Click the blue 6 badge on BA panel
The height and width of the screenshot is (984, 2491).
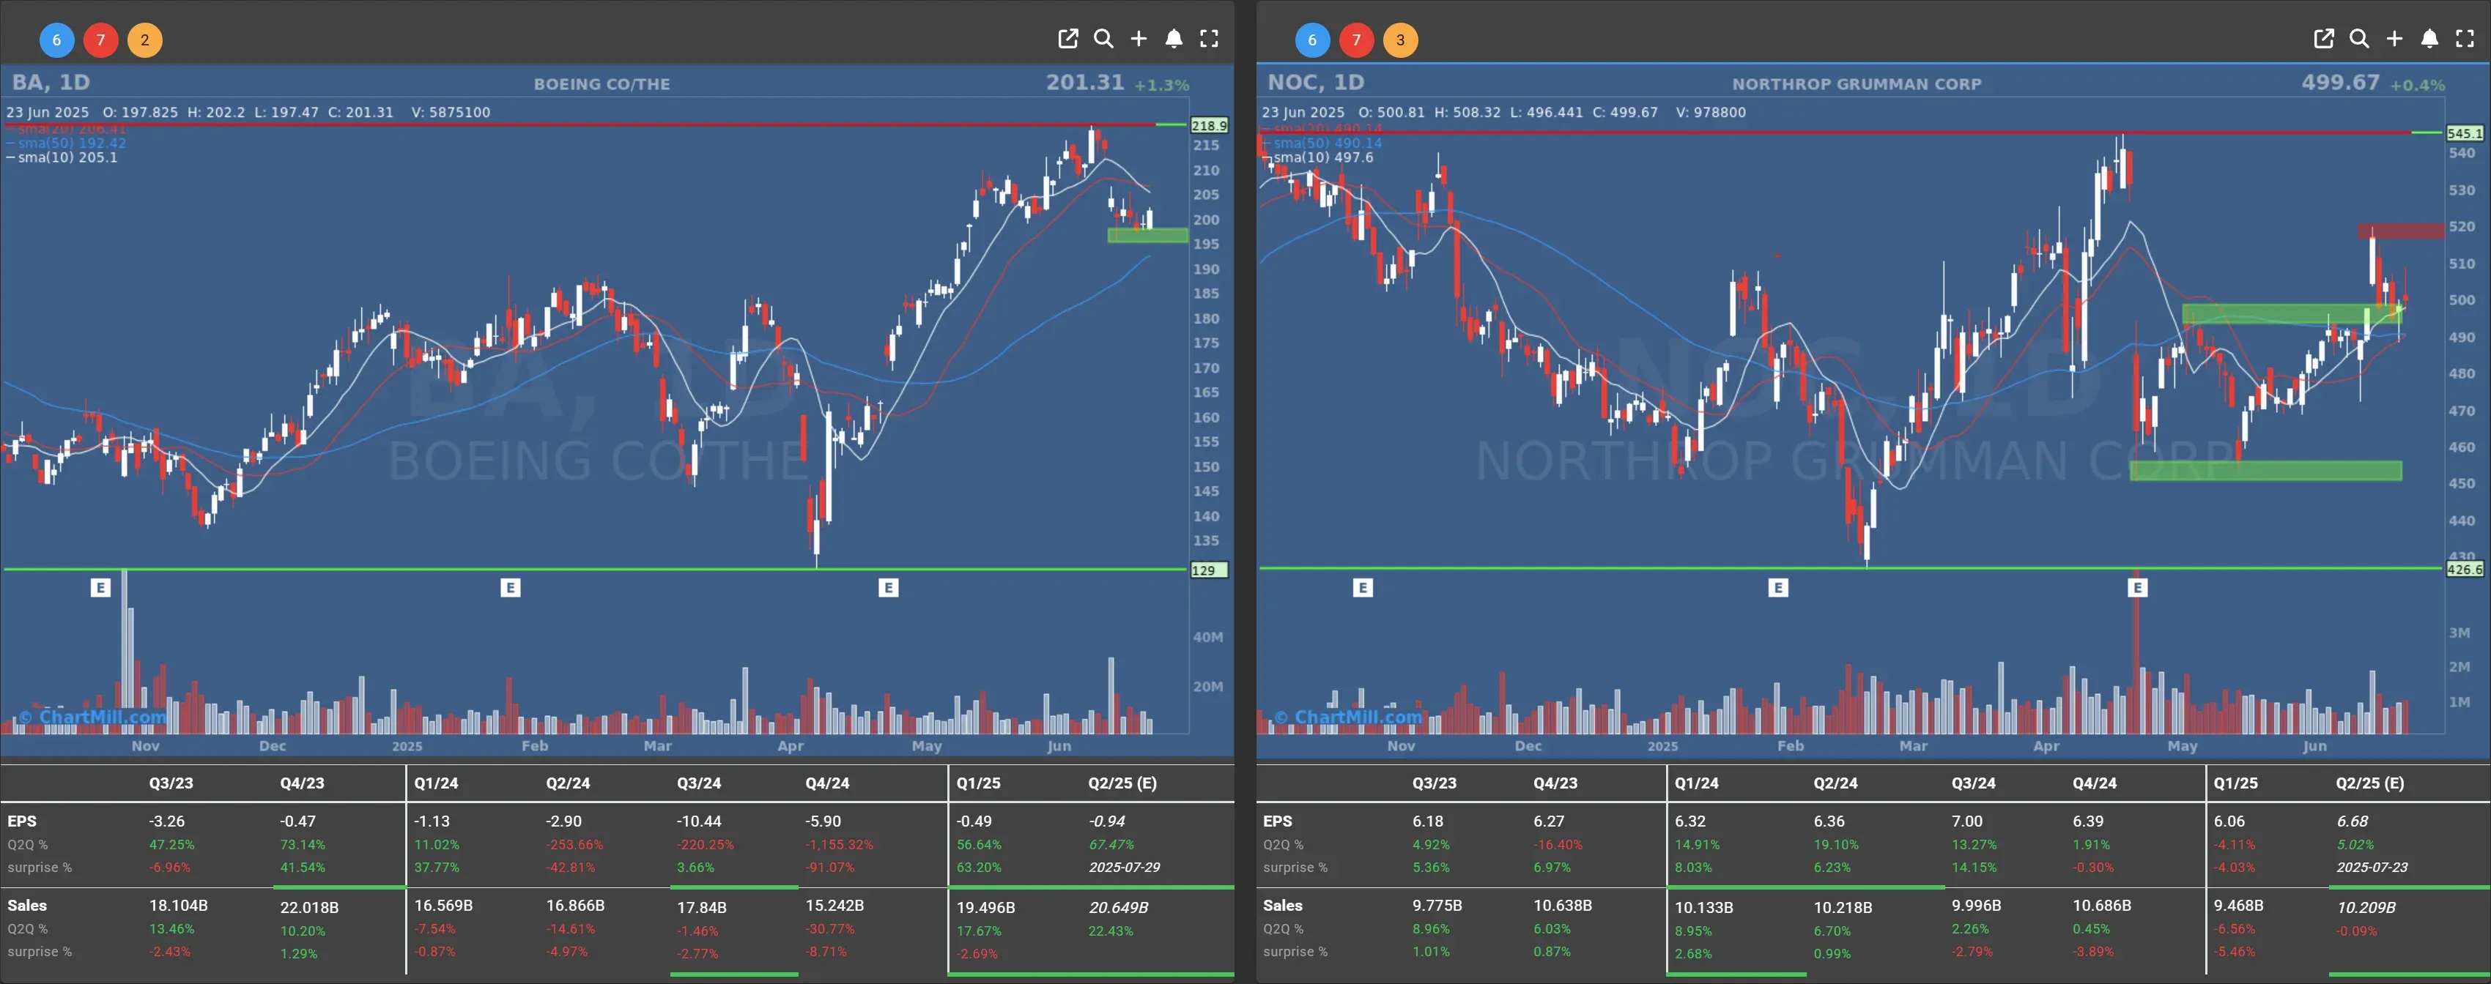(56, 40)
